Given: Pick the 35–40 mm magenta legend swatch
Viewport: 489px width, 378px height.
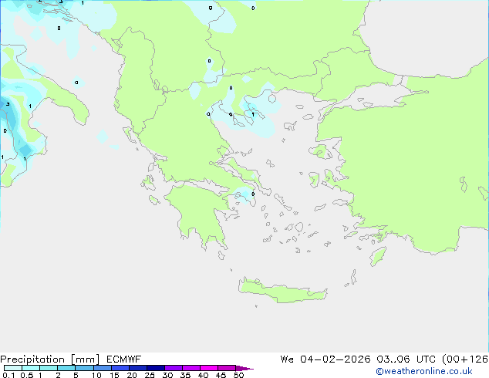Looking at the screenshot, I should pos(191,368).
